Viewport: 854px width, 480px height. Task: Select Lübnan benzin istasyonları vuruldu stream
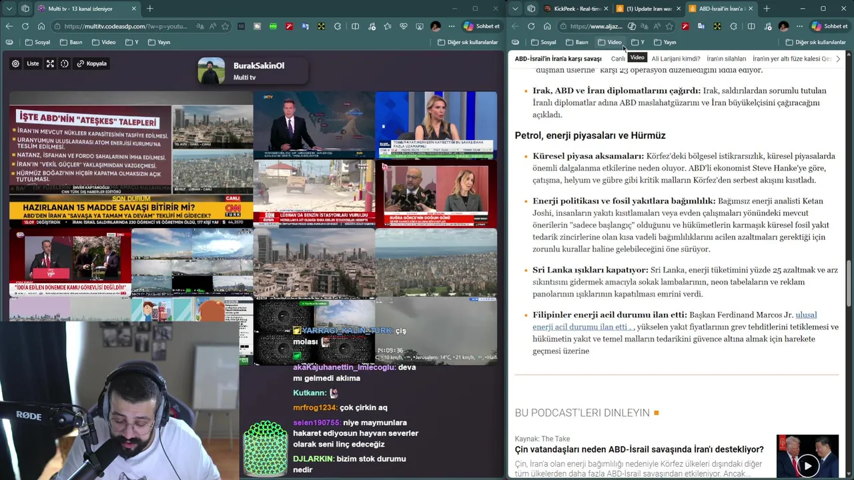point(314,193)
